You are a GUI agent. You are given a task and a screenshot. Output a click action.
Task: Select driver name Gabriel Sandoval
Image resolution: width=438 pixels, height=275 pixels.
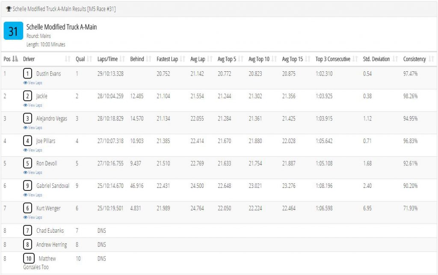[53, 186]
